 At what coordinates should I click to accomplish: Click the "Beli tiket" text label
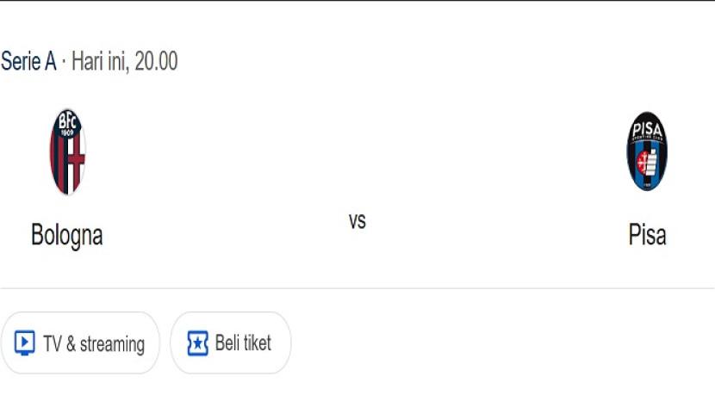(243, 343)
